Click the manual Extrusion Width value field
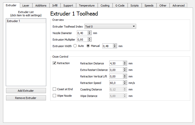Screen dimensions: 195x125 [x=108, y=46]
